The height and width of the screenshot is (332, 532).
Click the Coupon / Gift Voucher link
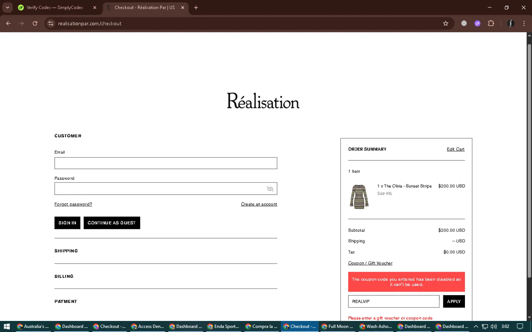click(370, 263)
